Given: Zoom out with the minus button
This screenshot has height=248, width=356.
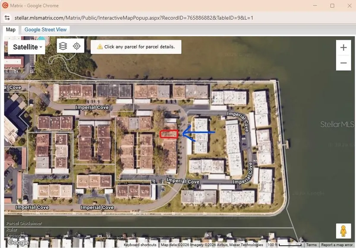Looking at the screenshot, I should click(343, 63).
